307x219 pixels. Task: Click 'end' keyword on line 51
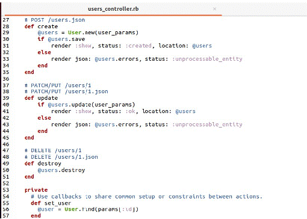pos(29,177)
